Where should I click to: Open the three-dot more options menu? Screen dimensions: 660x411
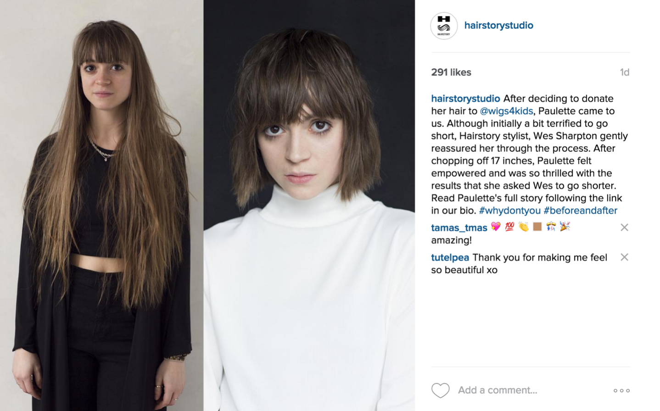point(621,390)
